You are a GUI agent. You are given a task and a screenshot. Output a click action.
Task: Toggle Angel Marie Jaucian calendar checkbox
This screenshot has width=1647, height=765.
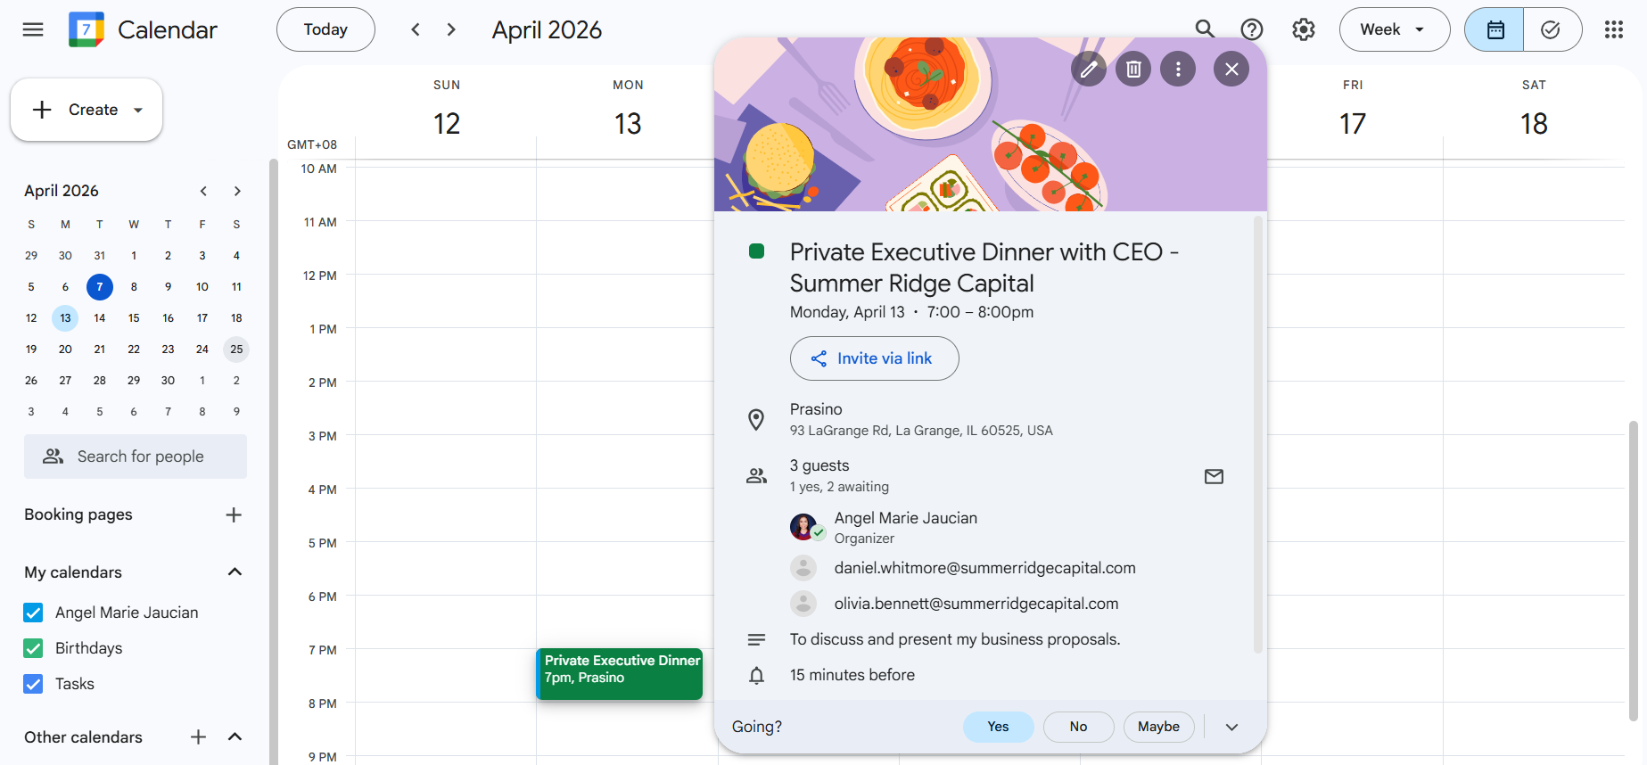(33, 613)
